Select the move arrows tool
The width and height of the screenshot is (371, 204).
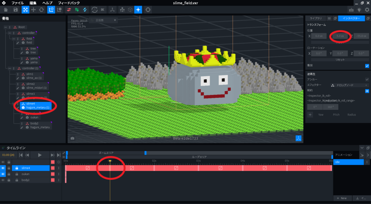33,10
